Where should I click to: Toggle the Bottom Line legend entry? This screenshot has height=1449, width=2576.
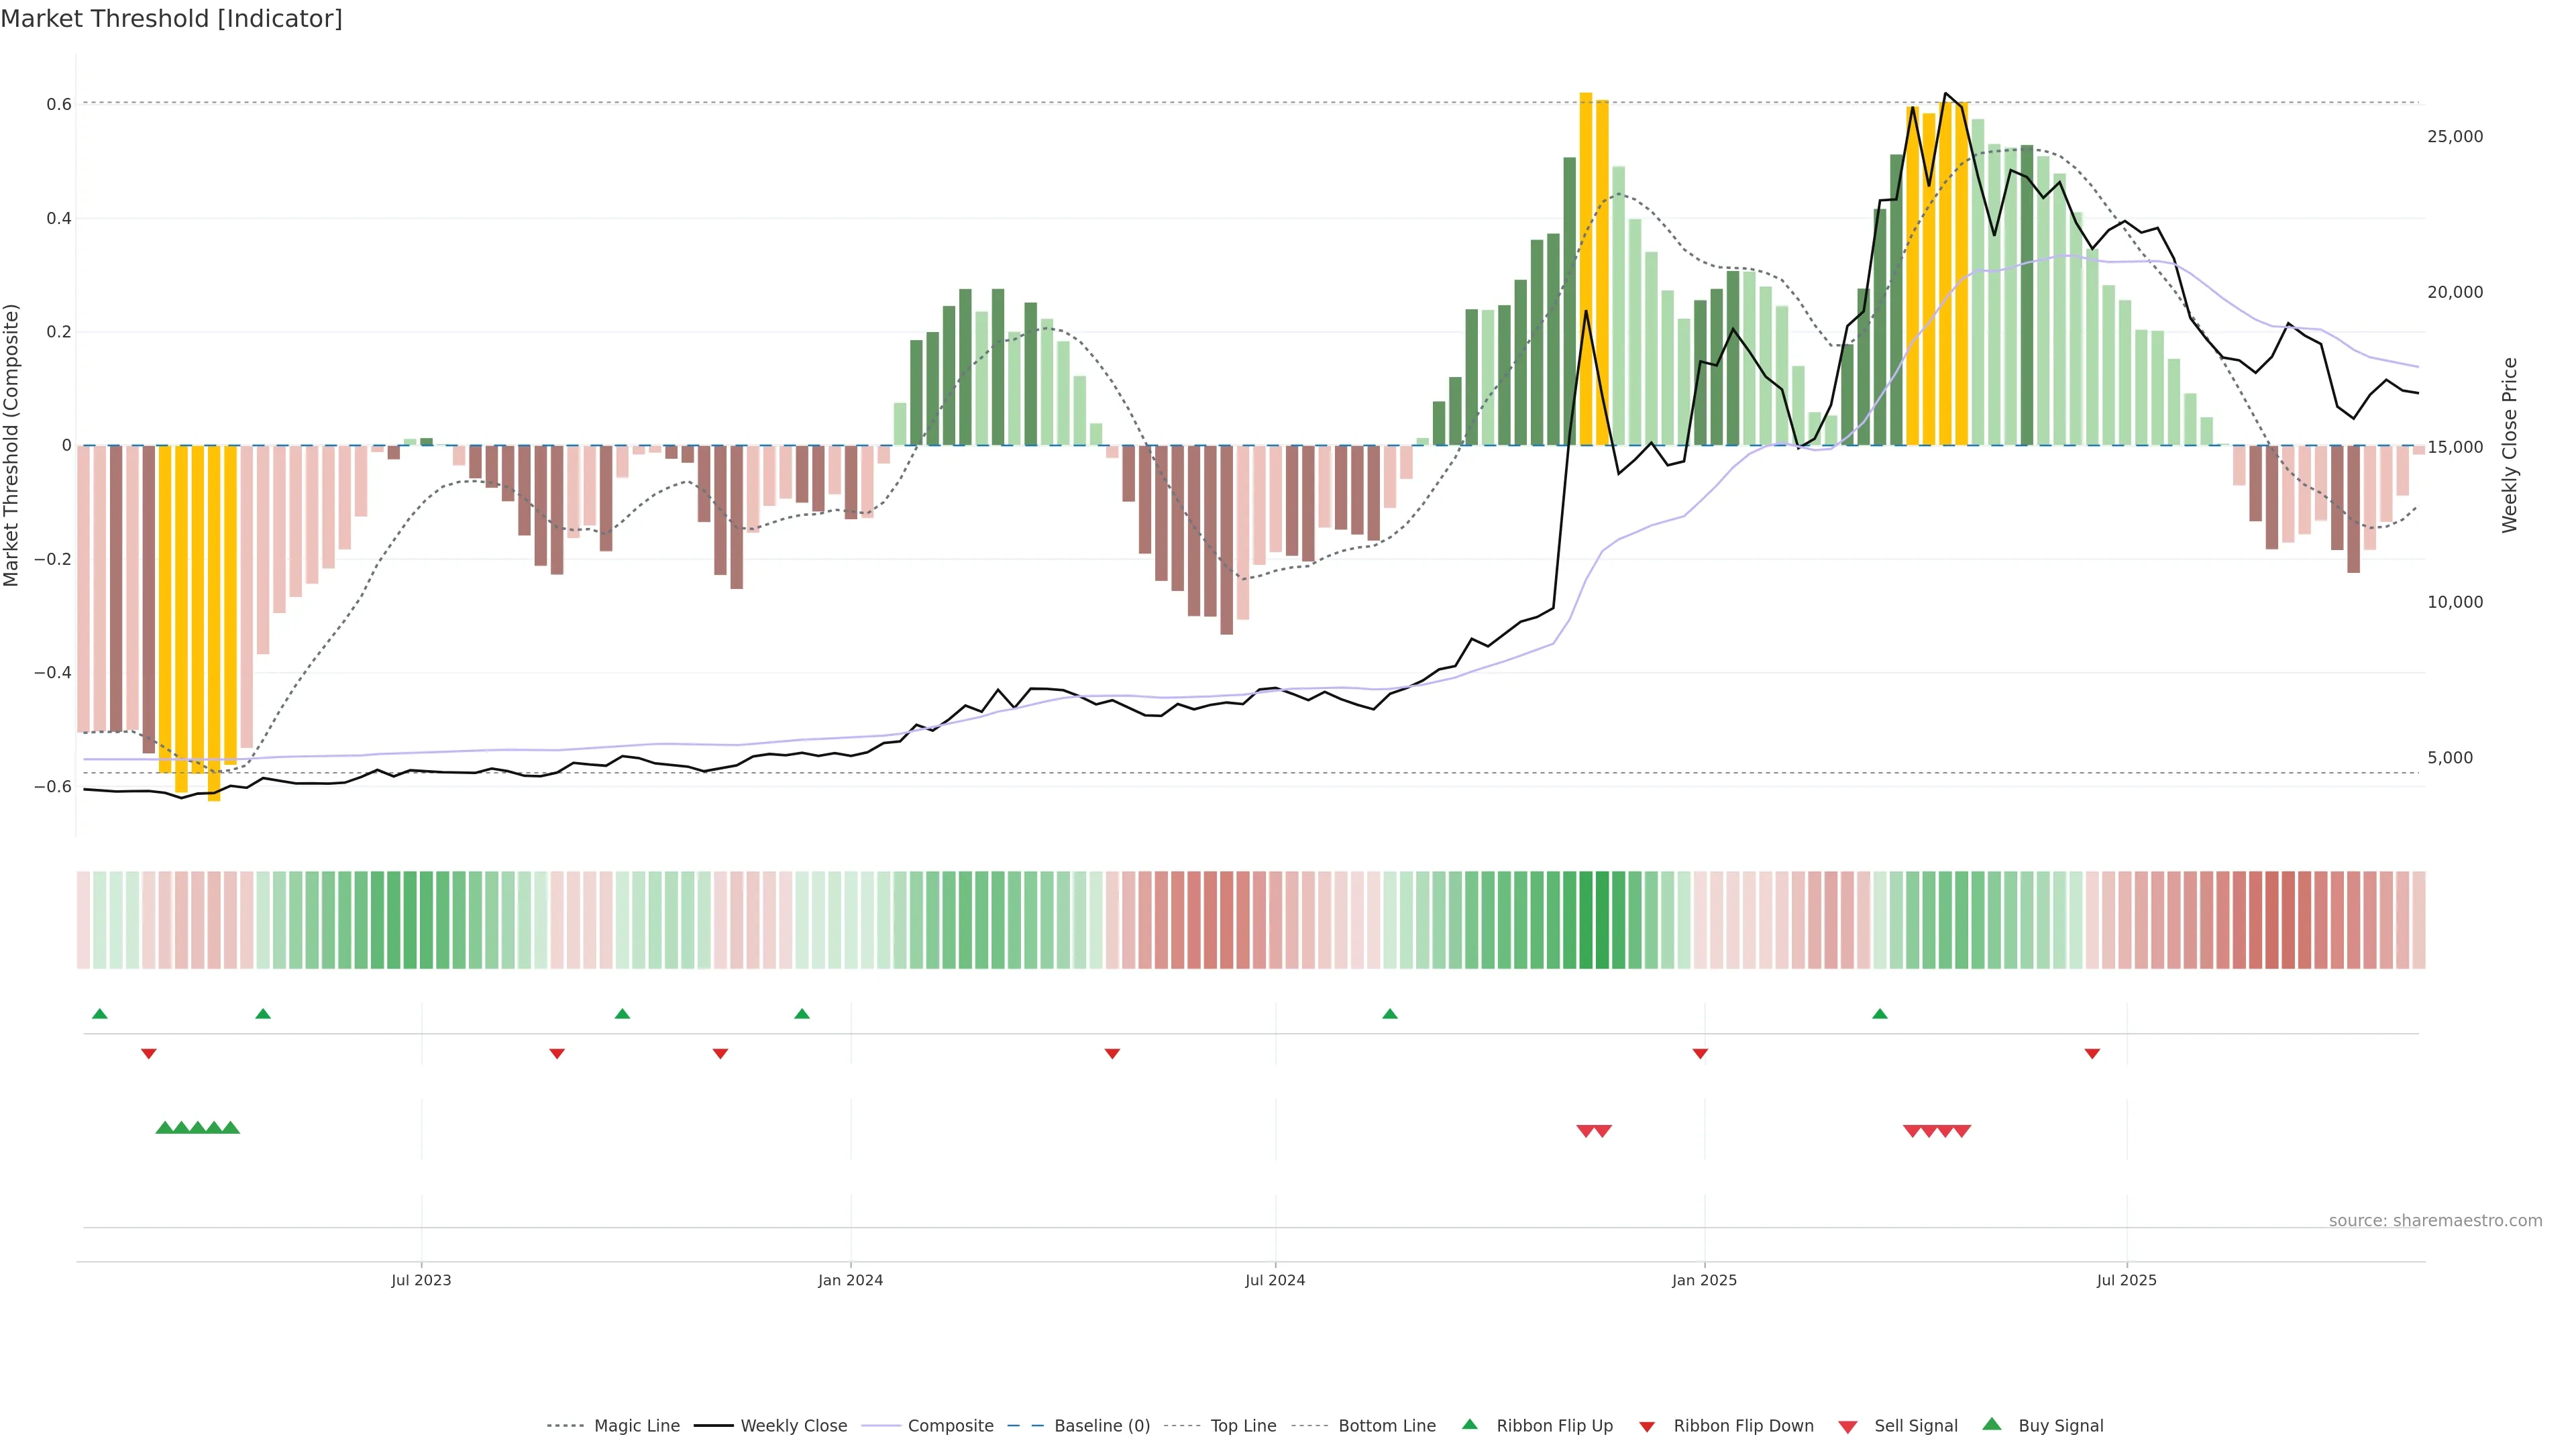1386,1426
